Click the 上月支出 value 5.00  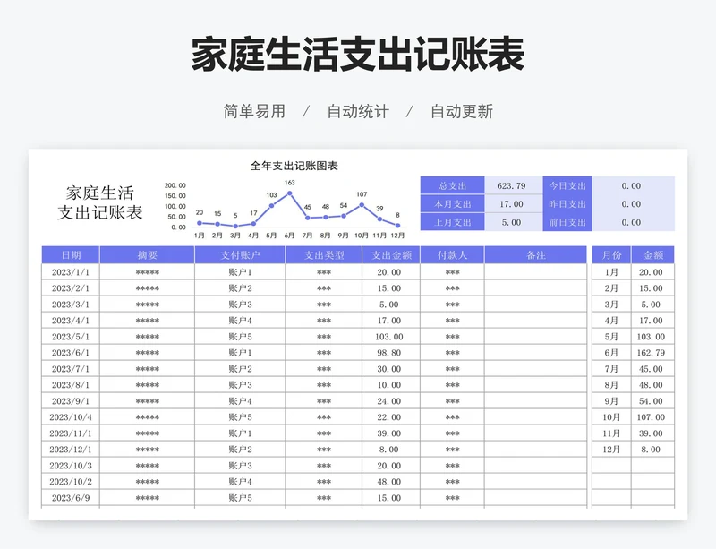pos(511,222)
